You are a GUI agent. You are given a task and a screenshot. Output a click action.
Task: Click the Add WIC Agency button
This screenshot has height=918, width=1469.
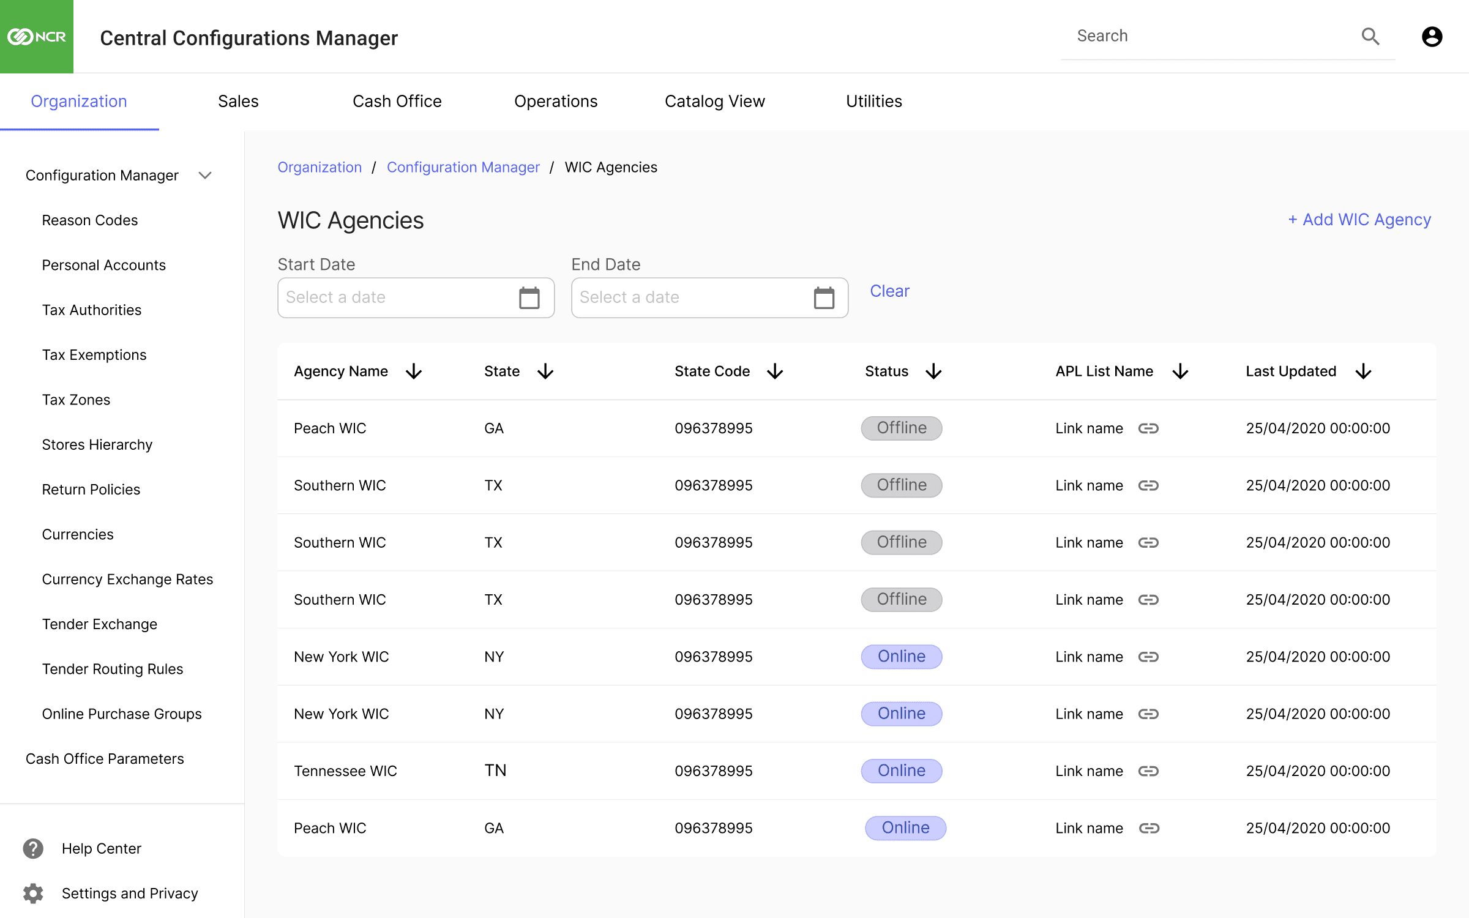1359,220
